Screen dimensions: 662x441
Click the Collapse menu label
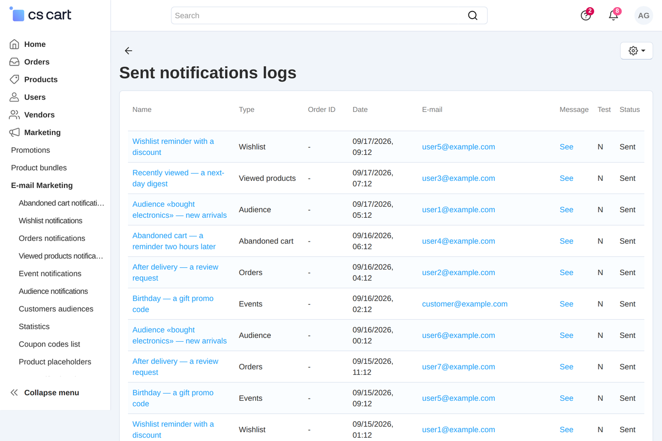(x=52, y=392)
